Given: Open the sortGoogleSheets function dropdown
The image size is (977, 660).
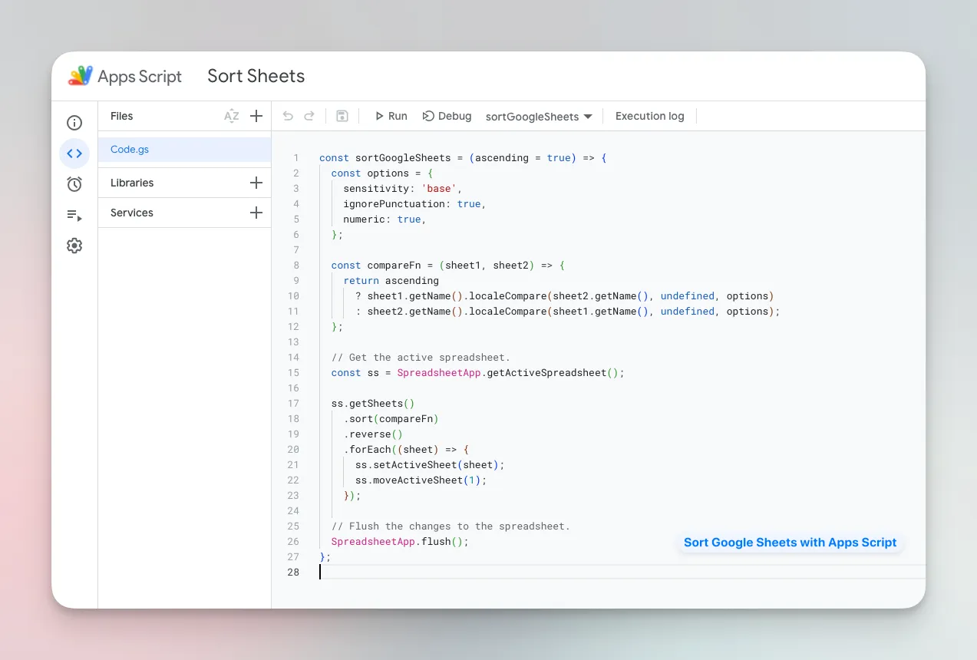Looking at the screenshot, I should (x=537, y=116).
